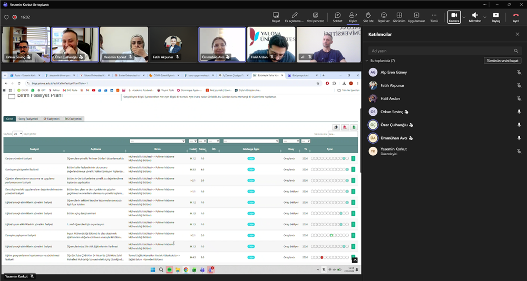This screenshot has height=281, width=527.
Task: Collapse the Bu toplantıda (7) section
Action: [x=367, y=61]
